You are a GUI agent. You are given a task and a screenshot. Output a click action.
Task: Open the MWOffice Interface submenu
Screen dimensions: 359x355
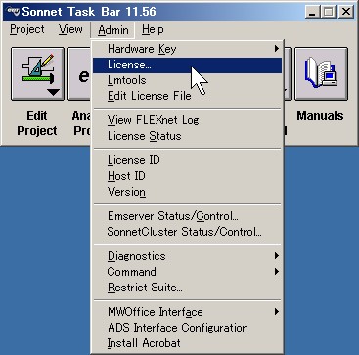point(188,312)
